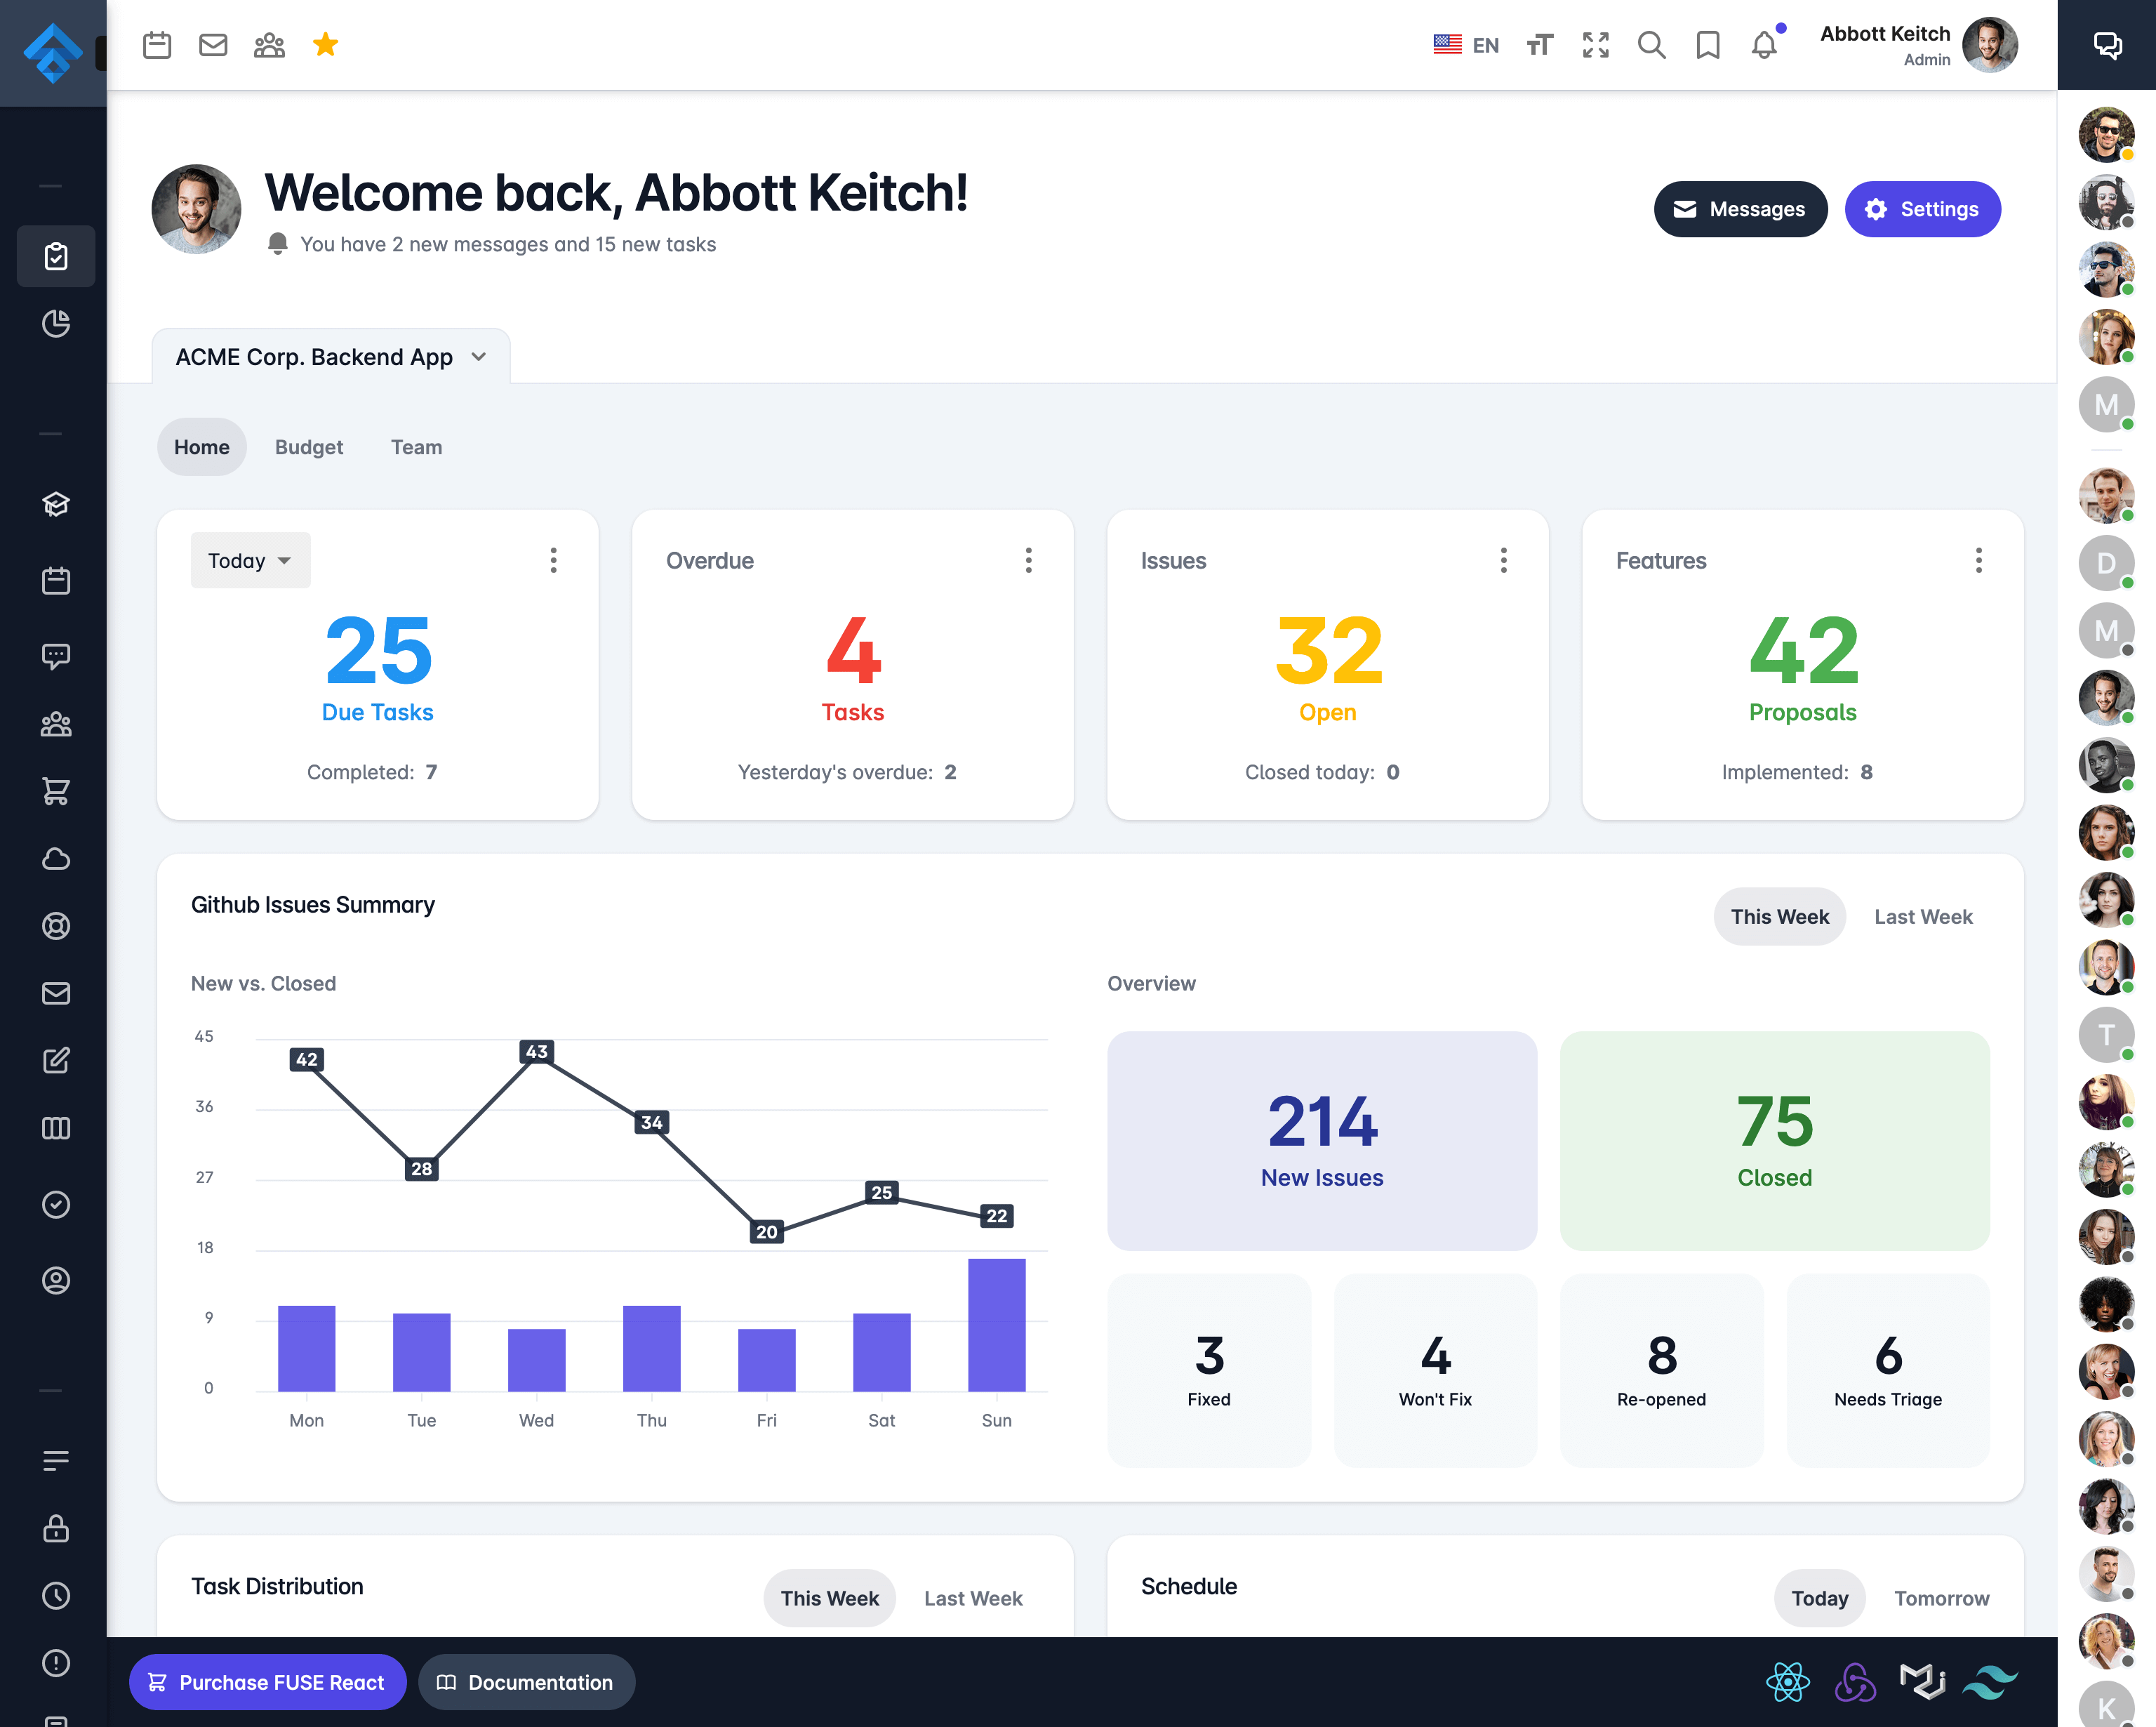Click the 43 data point on Wed
The width and height of the screenshot is (2156, 1727).
(x=537, y=1052)
